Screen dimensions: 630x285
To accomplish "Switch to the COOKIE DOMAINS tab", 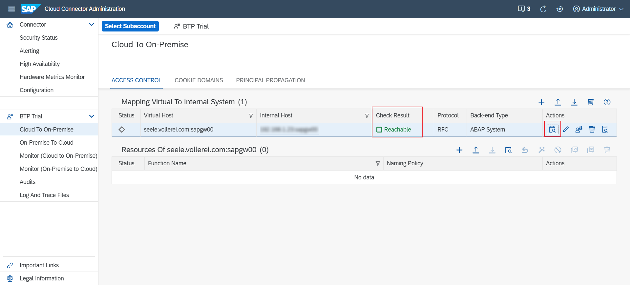I will [199, 80].
